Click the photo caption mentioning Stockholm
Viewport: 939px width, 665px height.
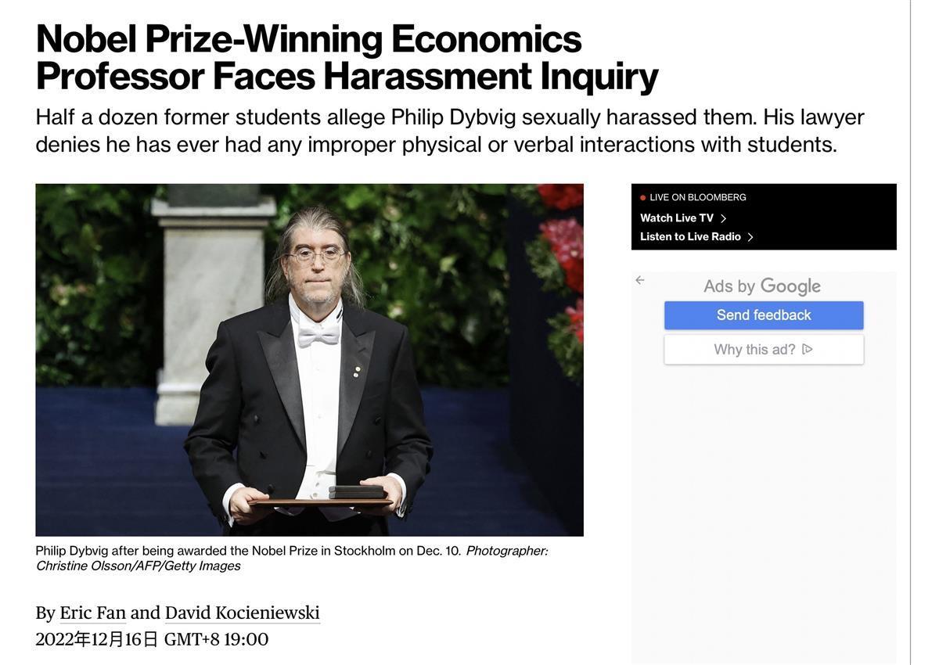(248, 551)
